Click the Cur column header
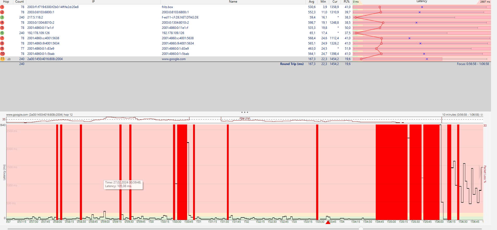Viewport: 497px width, 230px height. pyautogui.click(x=335, y=2)
